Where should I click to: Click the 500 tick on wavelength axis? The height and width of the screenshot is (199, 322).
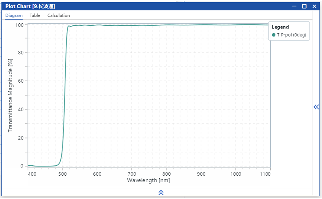point(62,174)
